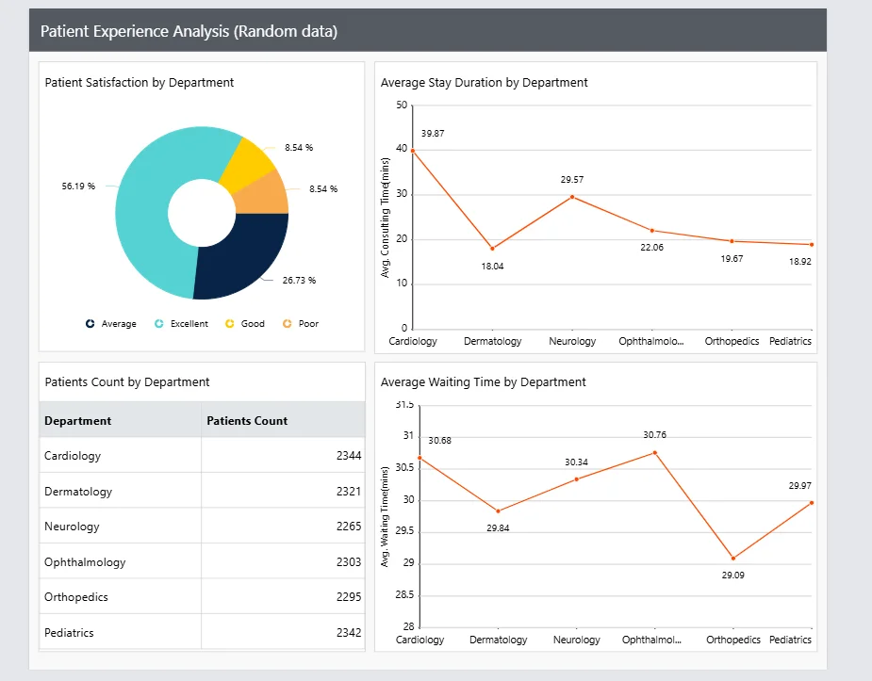Viewport: 872px width, 681px height.
Task: Click Orthopedics label on waiting time axis
Action: tap(733, 640)
